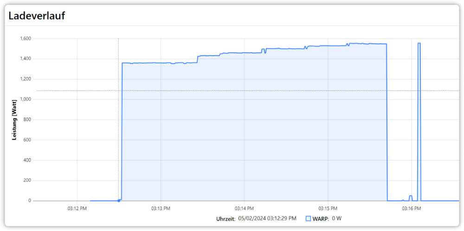Click the 03:14 PM x-axis label
Screen dimensions: 464x231
[x=244, y=208]
